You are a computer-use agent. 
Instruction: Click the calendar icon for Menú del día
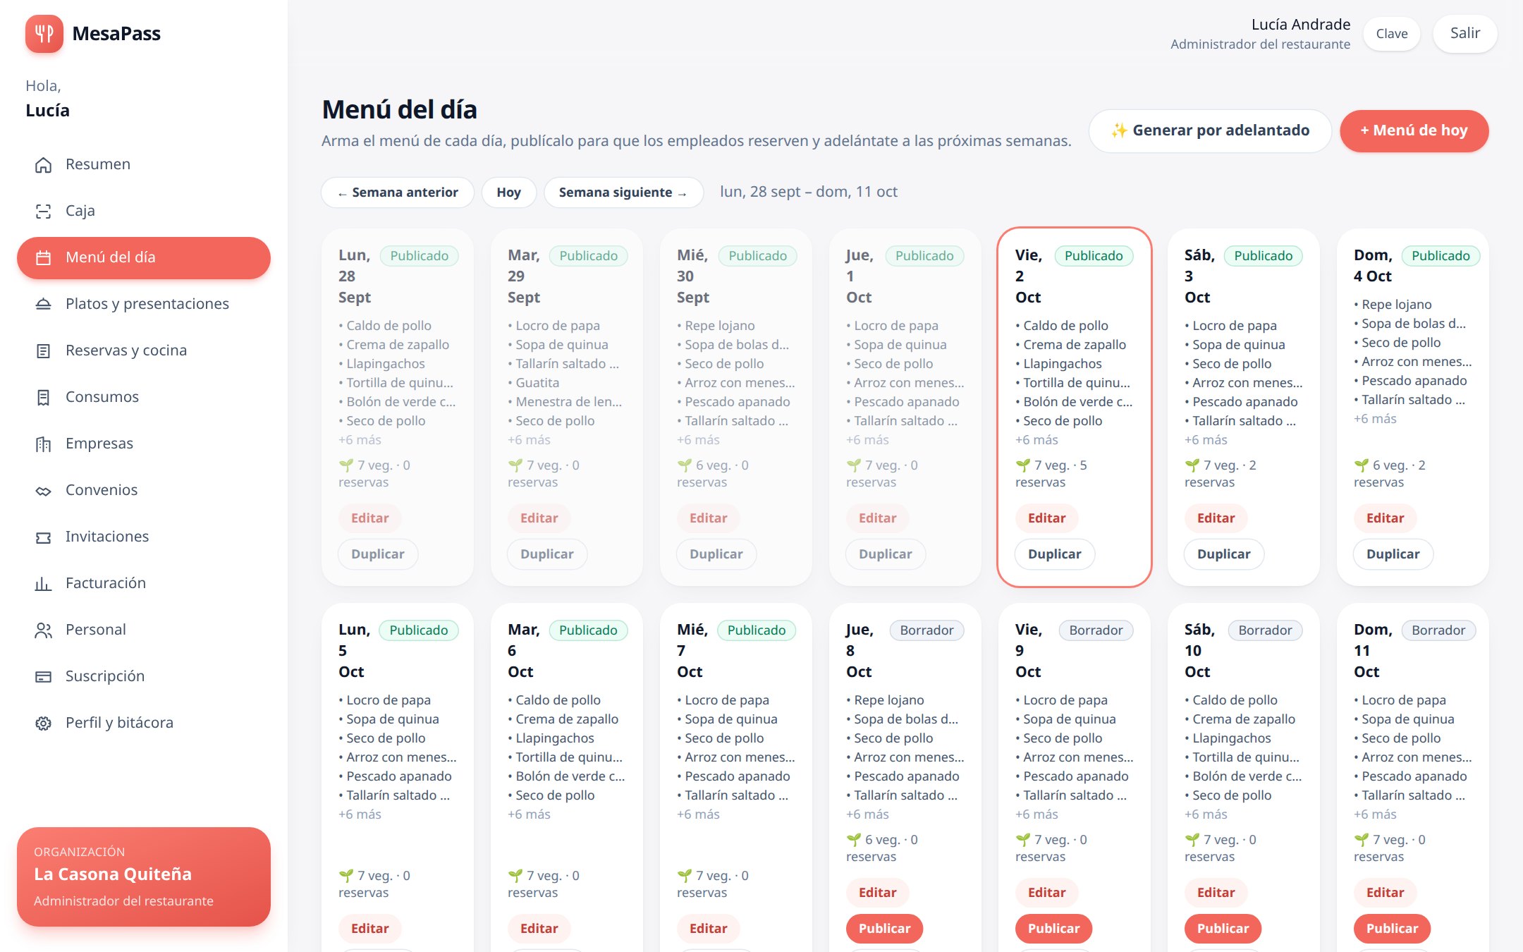(x=44, y=257)
